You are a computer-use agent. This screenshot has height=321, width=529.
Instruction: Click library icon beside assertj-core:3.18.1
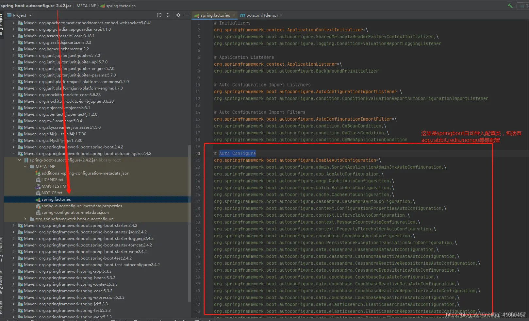(20, 36)
